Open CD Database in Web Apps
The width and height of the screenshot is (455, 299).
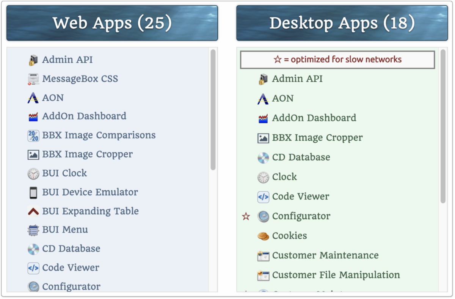tap(71, 249)
